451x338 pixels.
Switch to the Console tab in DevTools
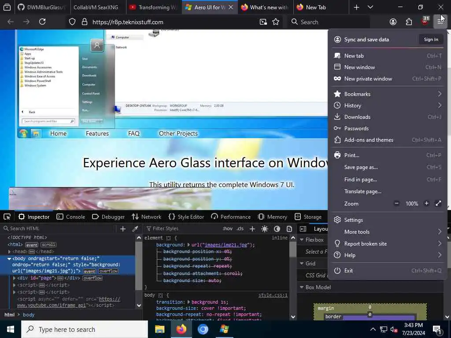click(71, 217)
